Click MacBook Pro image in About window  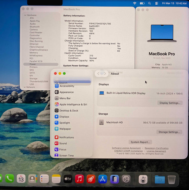[162, 33]
